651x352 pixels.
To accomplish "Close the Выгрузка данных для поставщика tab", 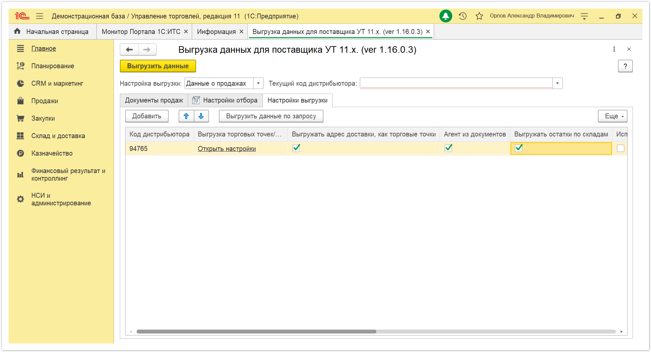I will pyautogui.click(x=428, y=32).
